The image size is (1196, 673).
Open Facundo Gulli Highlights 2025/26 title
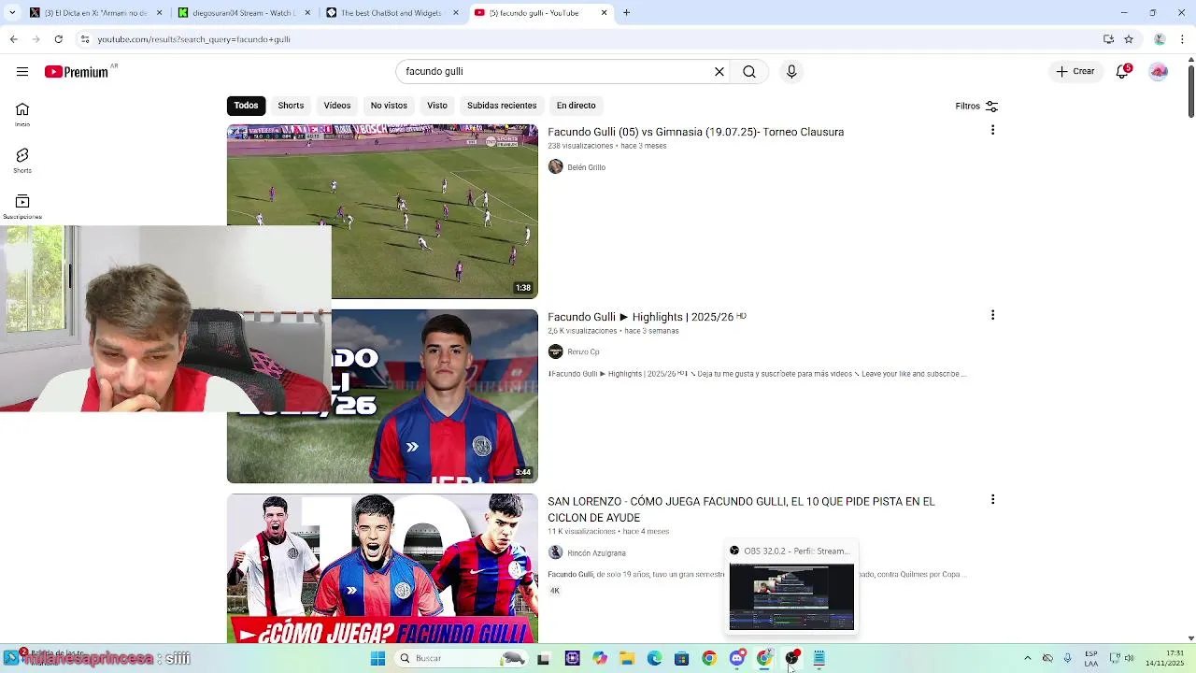click(647, 317)
